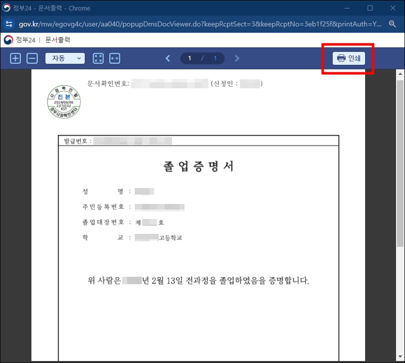Screen dimensions: 405x363
Task: Go to next page with the right arrow
Action: [x=237, y=58]
